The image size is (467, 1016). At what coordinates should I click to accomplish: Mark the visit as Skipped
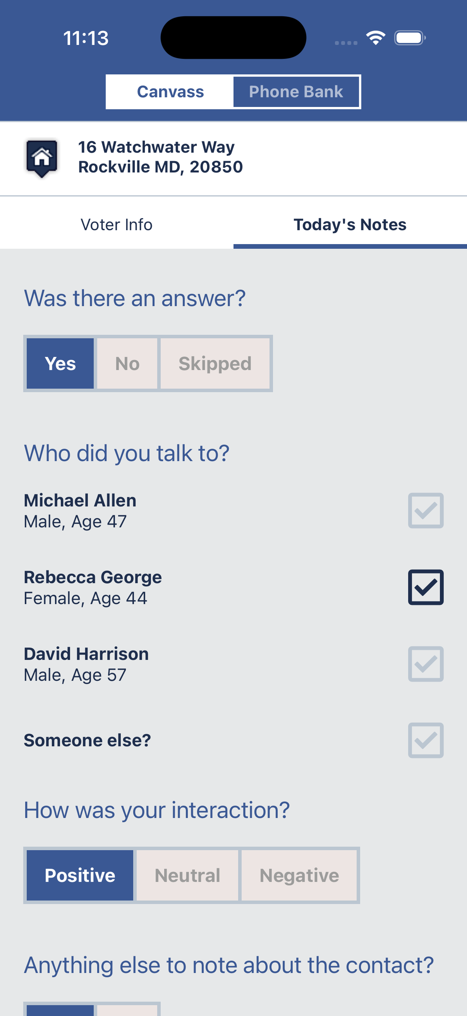[215, 363]
